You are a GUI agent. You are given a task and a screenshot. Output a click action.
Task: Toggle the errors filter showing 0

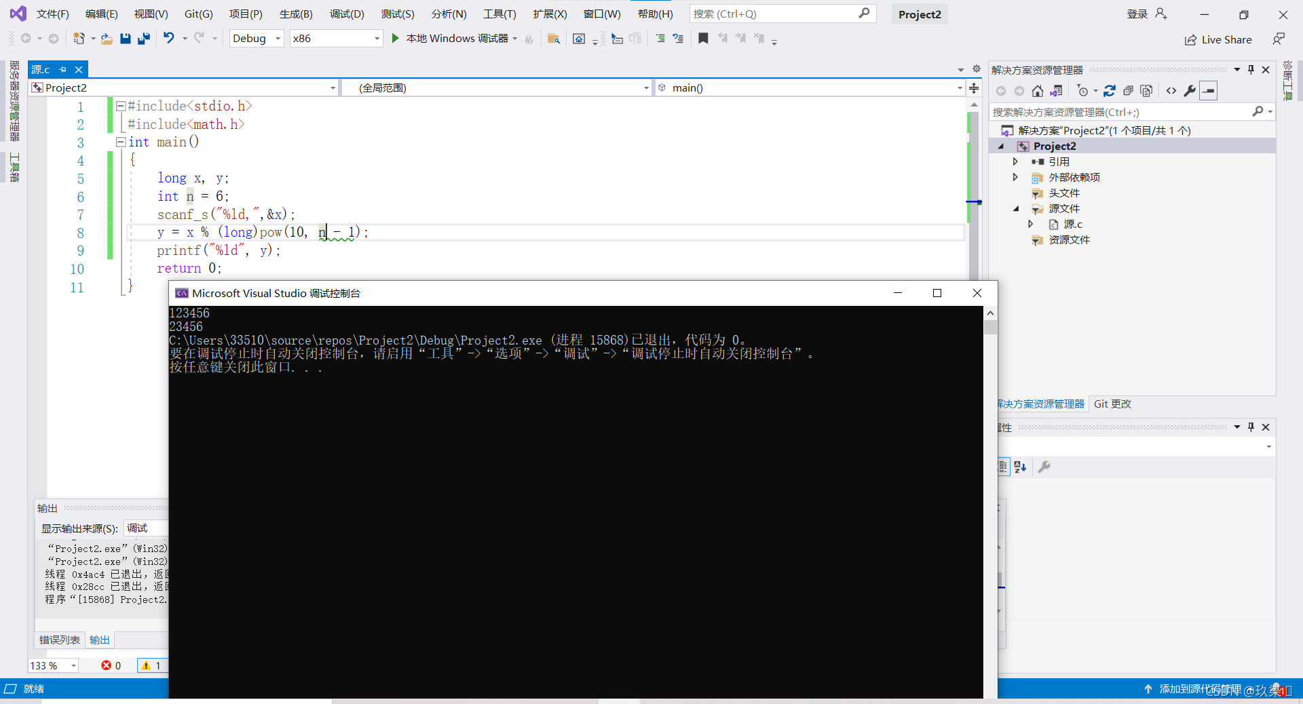click(x=111, y=666)
